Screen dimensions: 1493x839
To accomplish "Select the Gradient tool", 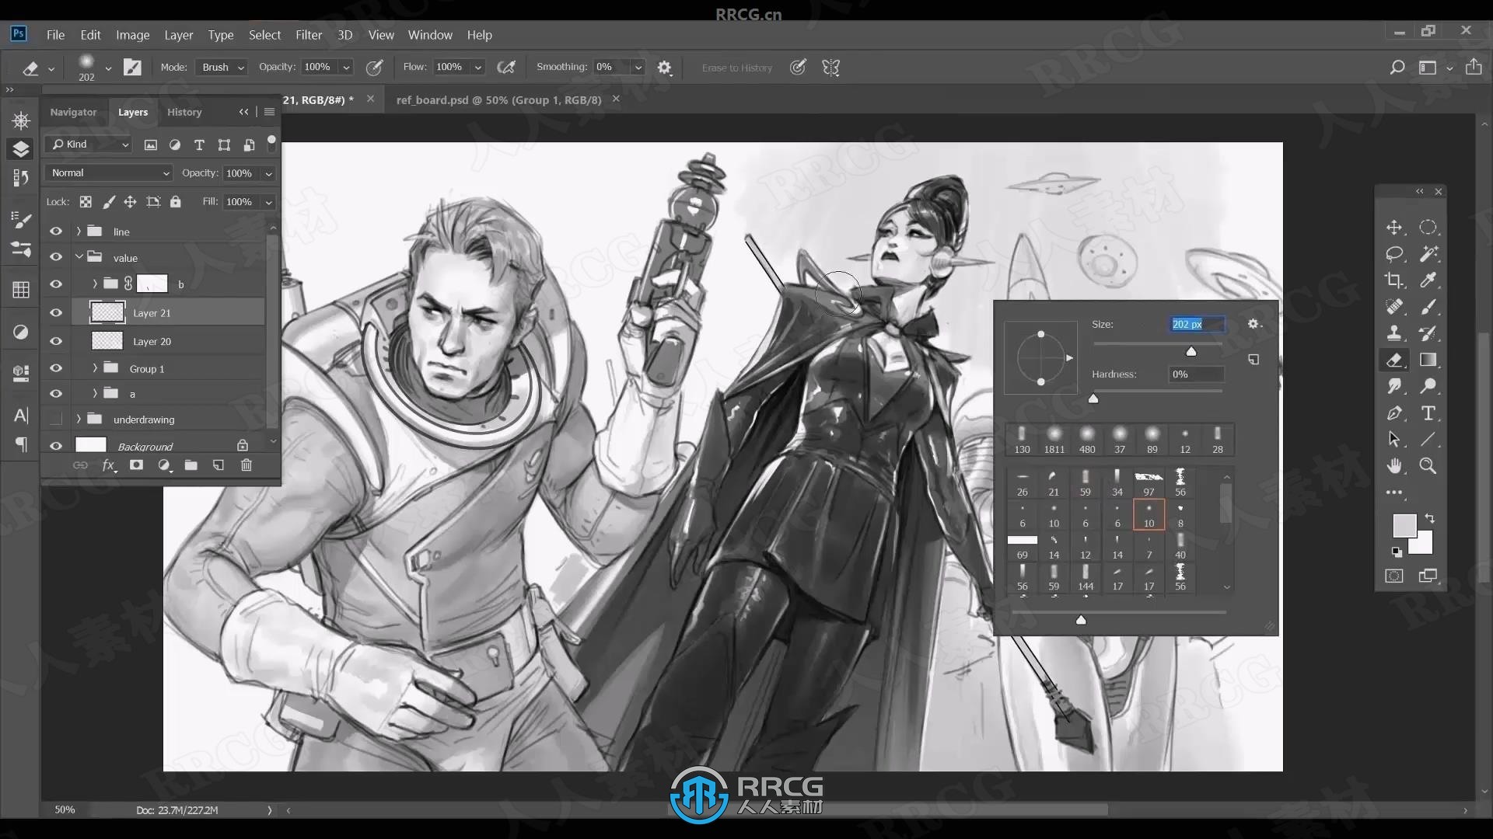I will [1428, 360].
